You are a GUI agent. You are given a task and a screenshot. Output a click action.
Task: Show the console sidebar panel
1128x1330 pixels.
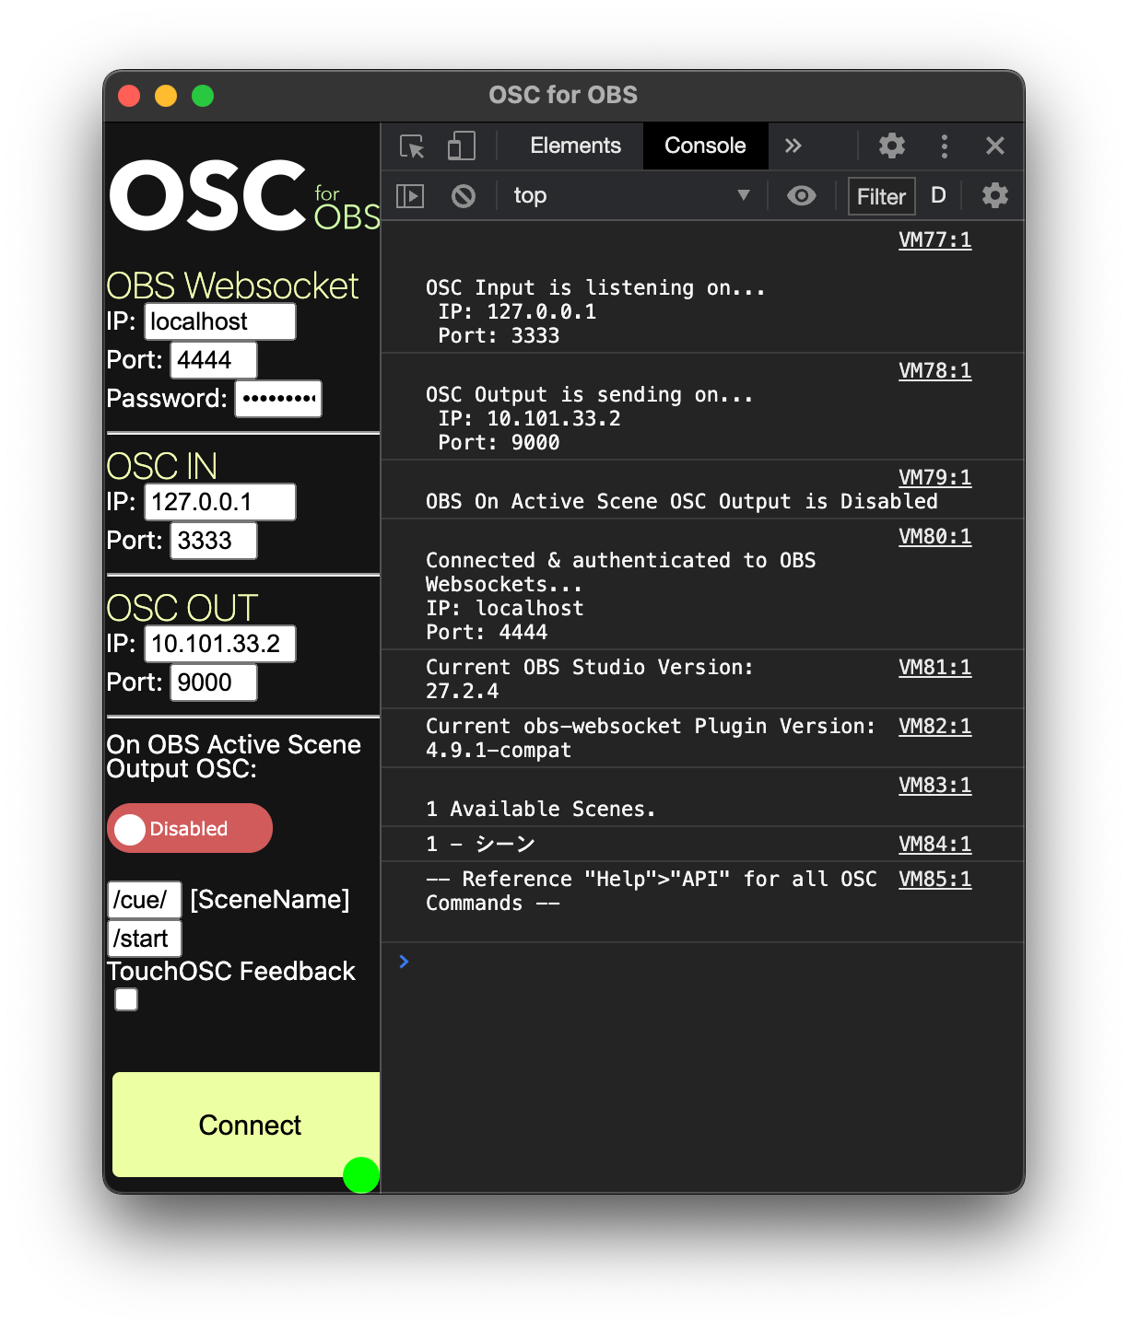click(410, 196)
